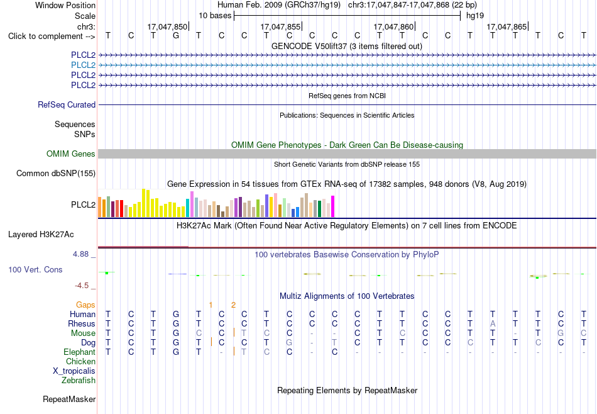
Task: Click the mismatched 'A' base in Rhesus row
Action: [x=493, y=323]
